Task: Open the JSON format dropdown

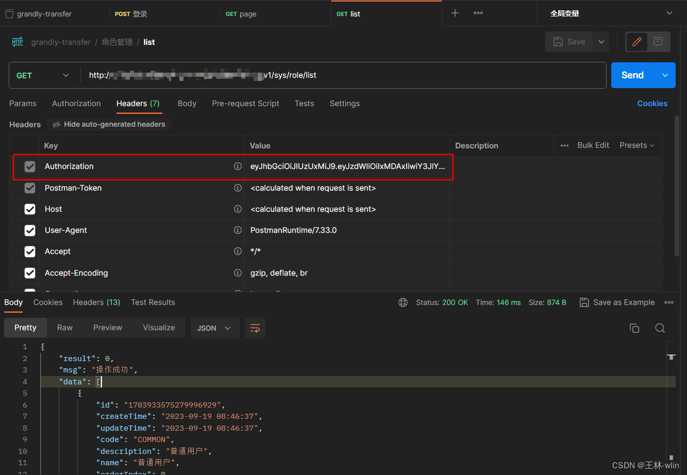Action: pos(215,328)
